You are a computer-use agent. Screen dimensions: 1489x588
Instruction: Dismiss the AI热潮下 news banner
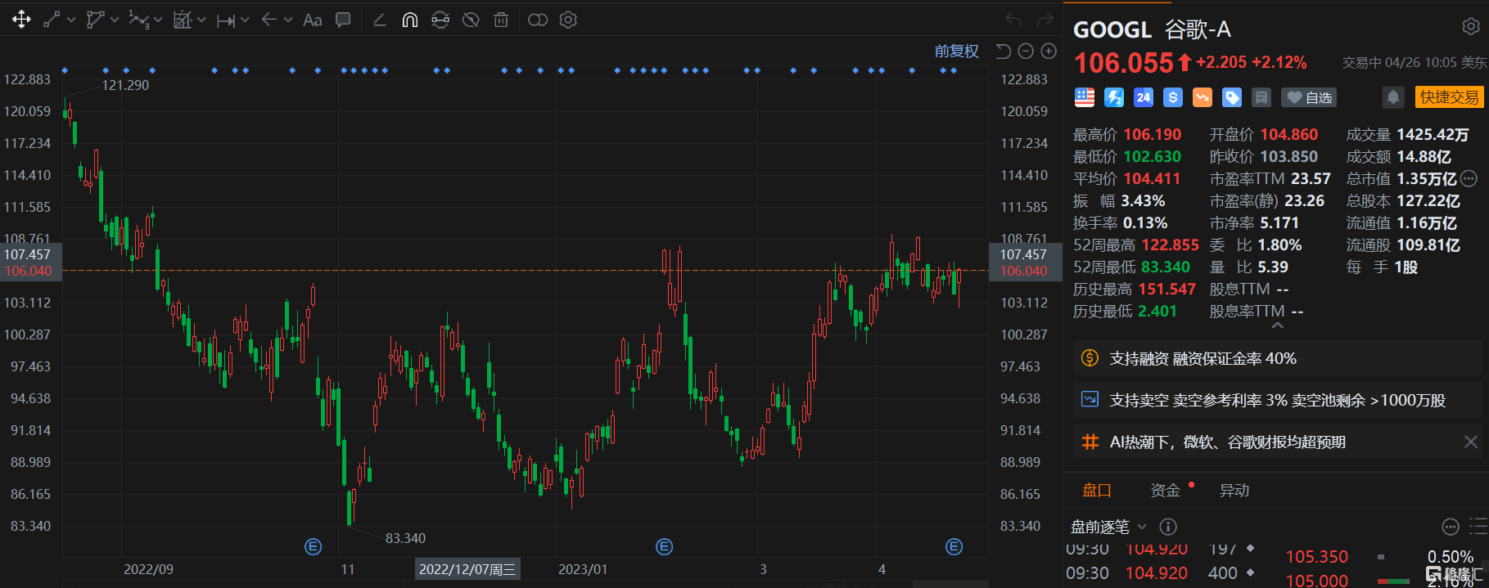click(1471, 442)
